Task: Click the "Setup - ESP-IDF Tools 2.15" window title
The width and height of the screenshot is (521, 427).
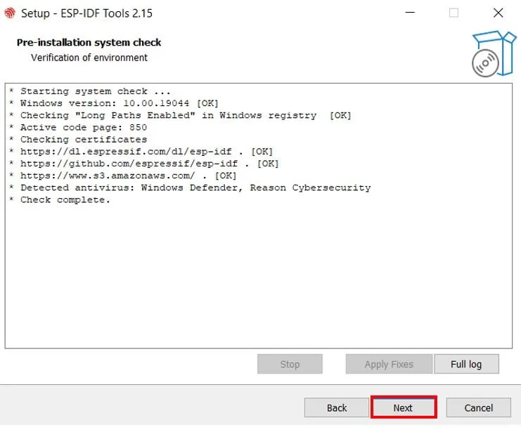Action: click(86, 13)
